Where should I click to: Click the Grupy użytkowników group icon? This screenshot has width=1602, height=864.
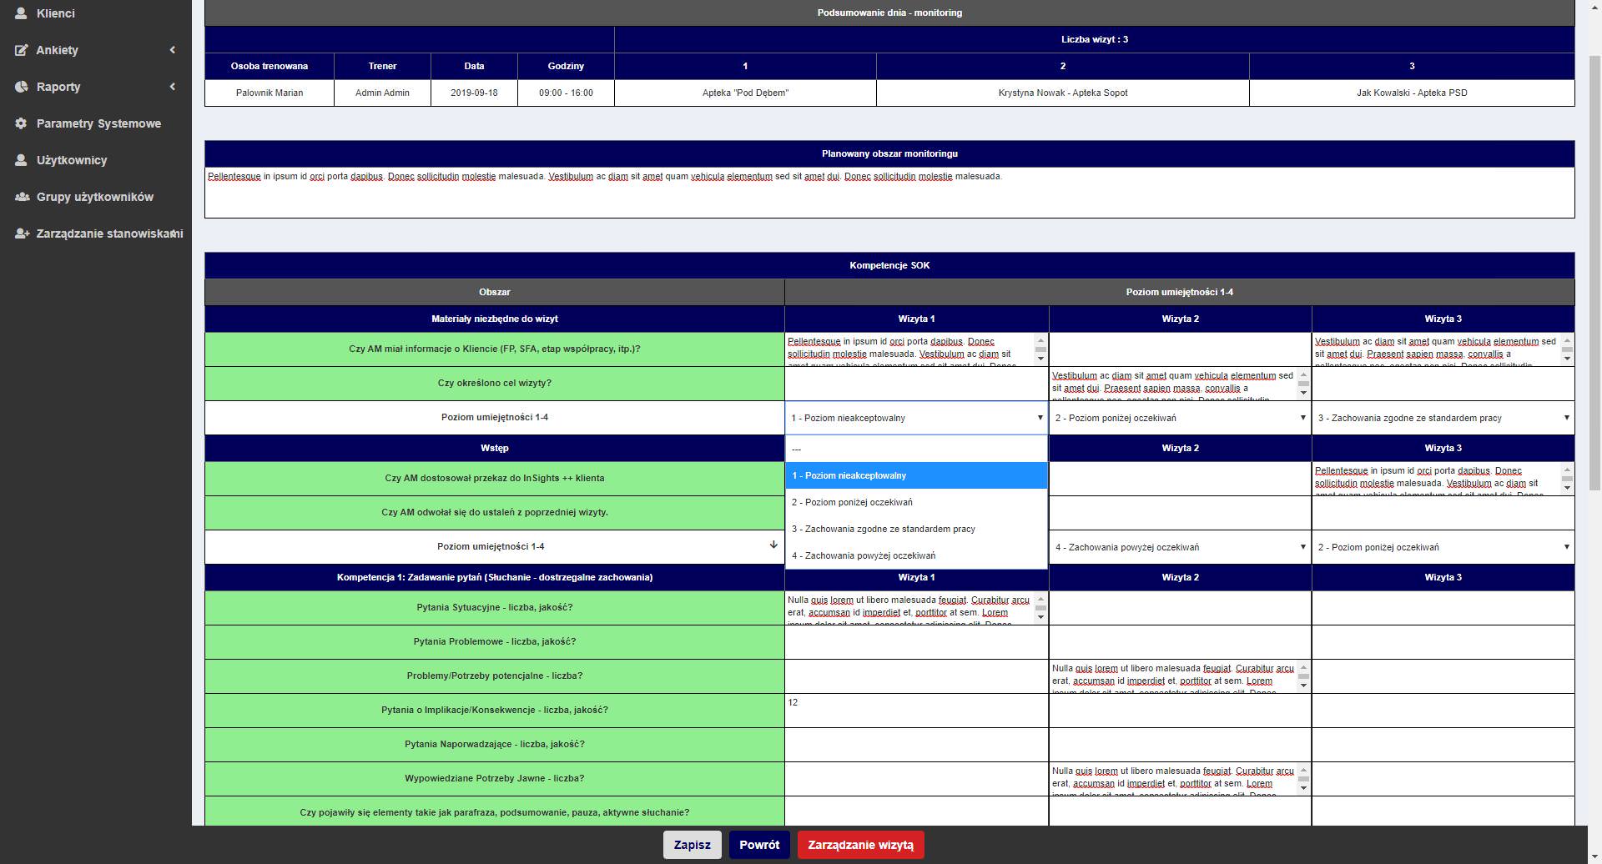click(22, 197)
